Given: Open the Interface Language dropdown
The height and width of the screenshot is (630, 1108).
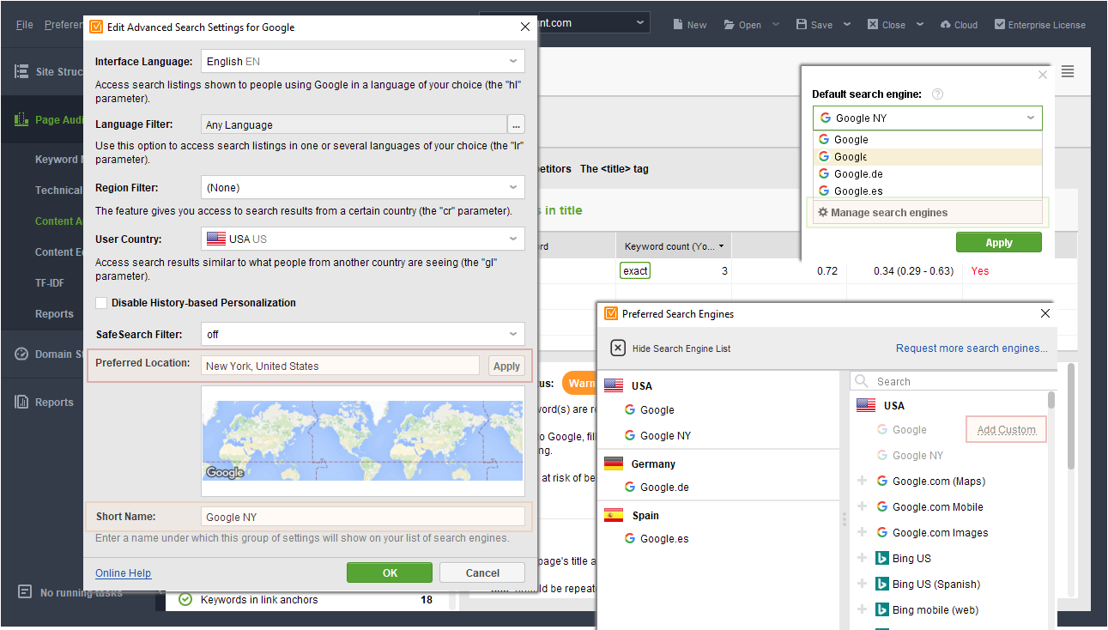Looking at the screenshot, I should [363, 62].
